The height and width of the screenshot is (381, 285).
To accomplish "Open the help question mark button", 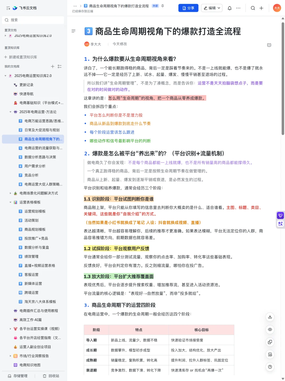I will click(270, 367).
